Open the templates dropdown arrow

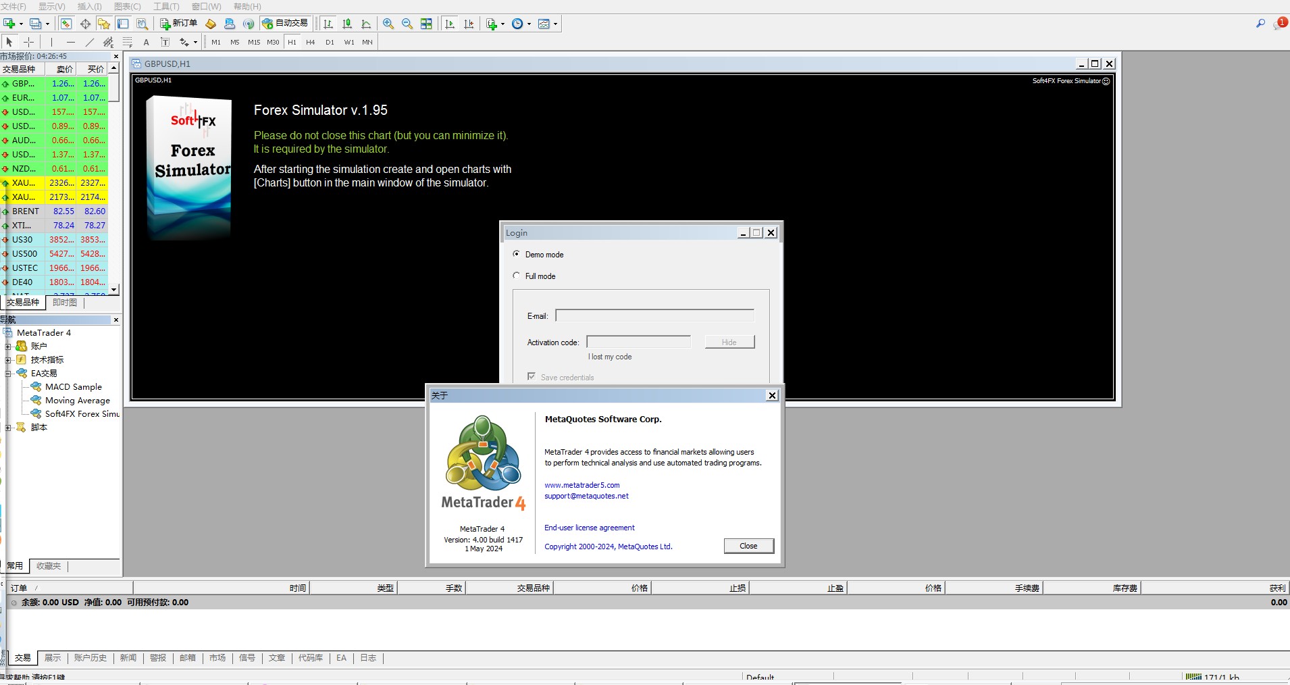(555, 24)
